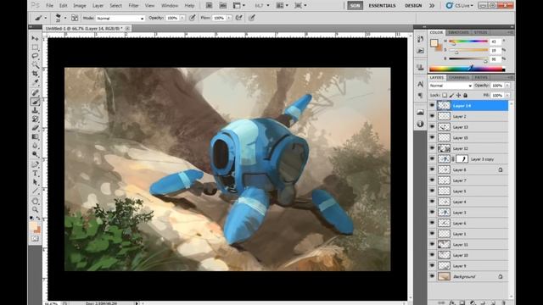
Task: Switch to Design workspace
Action: click(x=413, y=6)
